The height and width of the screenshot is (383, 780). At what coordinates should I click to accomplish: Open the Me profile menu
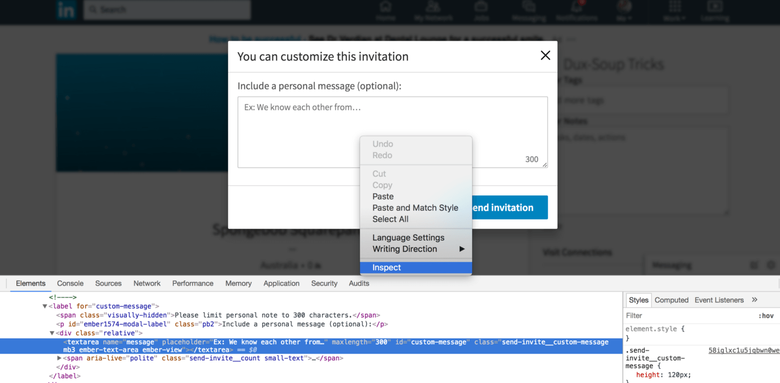tap(624, 11)
